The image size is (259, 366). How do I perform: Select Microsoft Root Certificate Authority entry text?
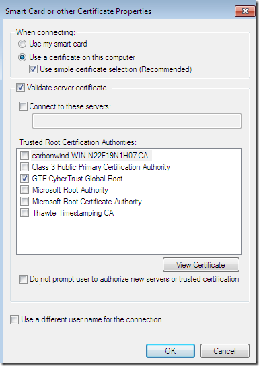(87, 202)
